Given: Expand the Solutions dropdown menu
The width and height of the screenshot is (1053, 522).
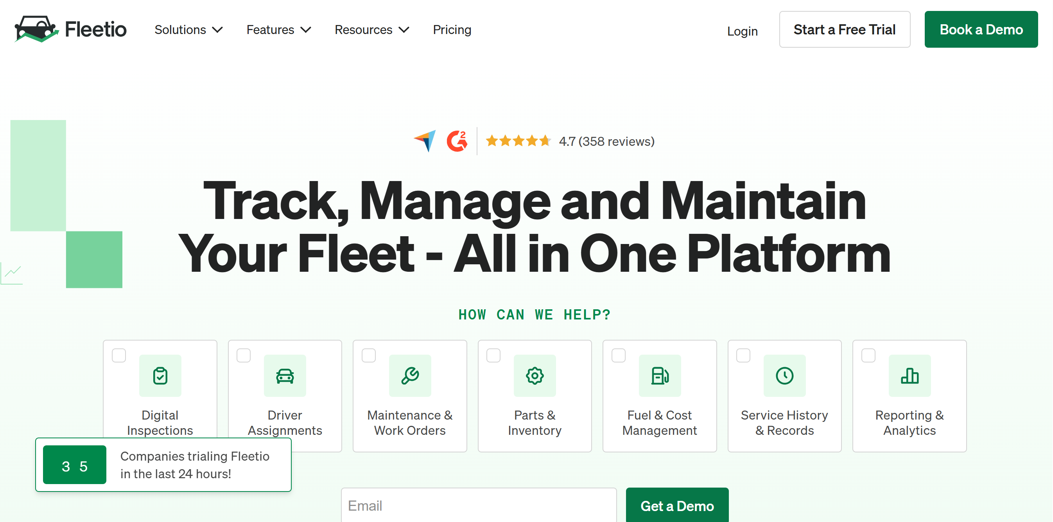Looking at the screenshot, I should click(x=188, y=30).
